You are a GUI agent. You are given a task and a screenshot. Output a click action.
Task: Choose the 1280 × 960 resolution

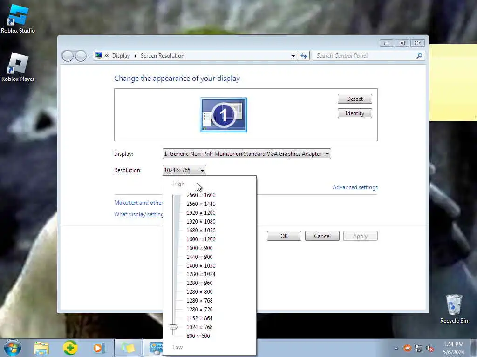click(199, 283)
